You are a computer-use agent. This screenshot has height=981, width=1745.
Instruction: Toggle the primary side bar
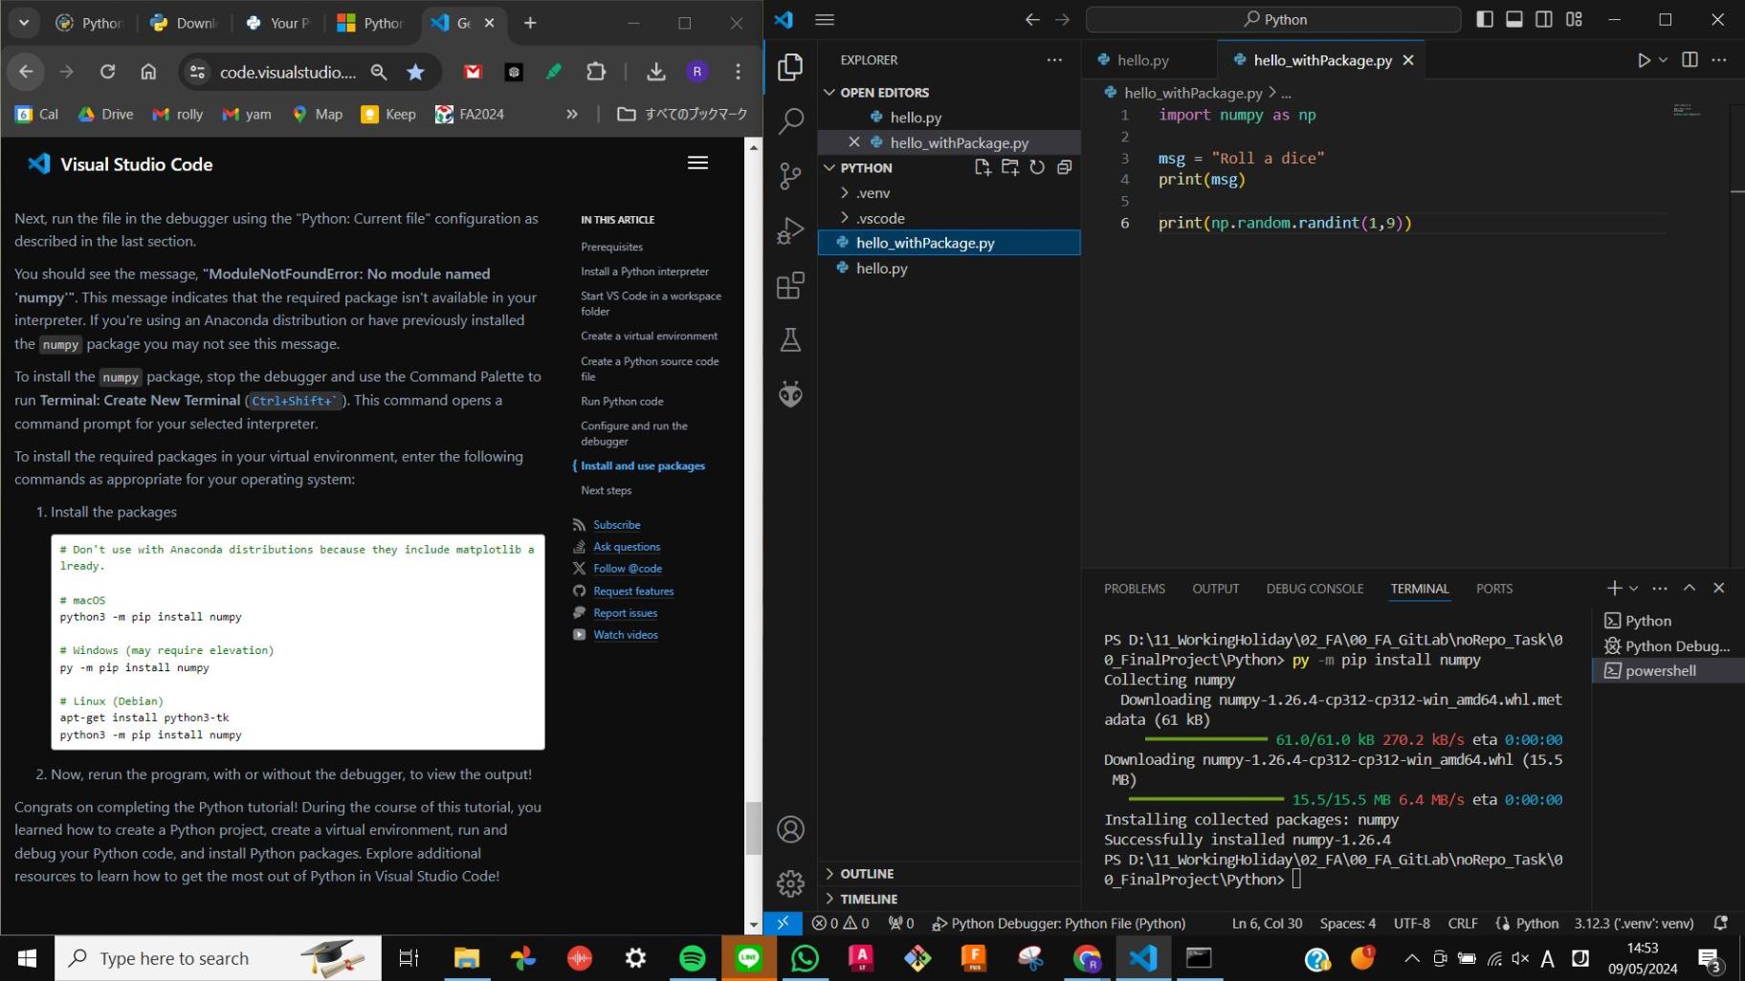coord(1485,19)
